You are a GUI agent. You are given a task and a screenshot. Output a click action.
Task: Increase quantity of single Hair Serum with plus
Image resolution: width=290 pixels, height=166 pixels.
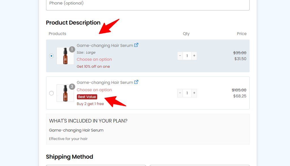194,56
